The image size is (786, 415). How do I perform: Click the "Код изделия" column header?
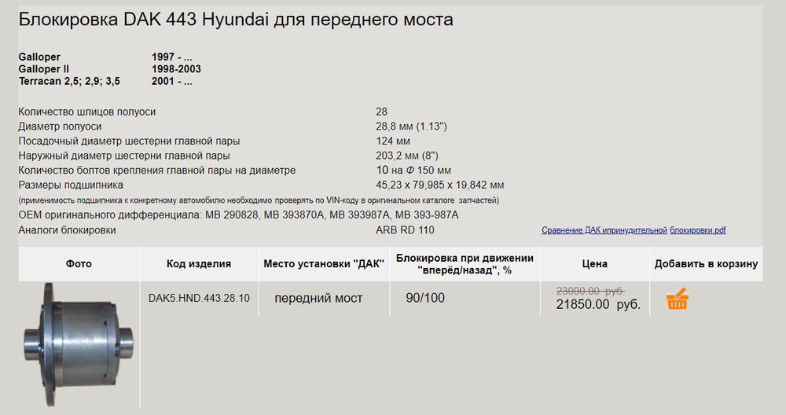[199, 264]
